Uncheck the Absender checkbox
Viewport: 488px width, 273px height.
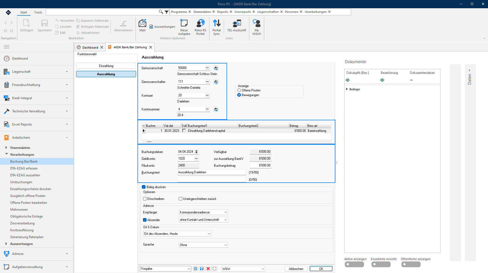coord(145,220)
